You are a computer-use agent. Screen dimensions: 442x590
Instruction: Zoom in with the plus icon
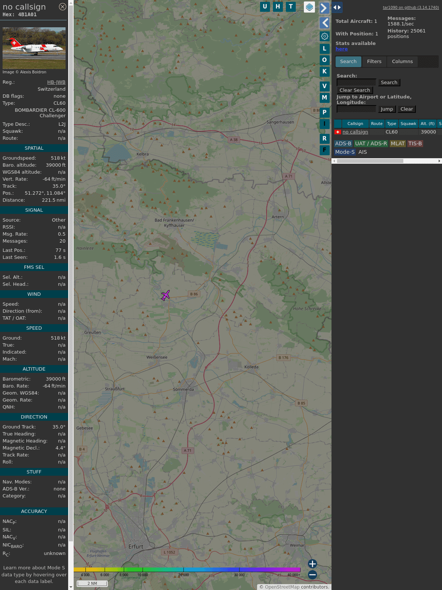pos(312,564)
